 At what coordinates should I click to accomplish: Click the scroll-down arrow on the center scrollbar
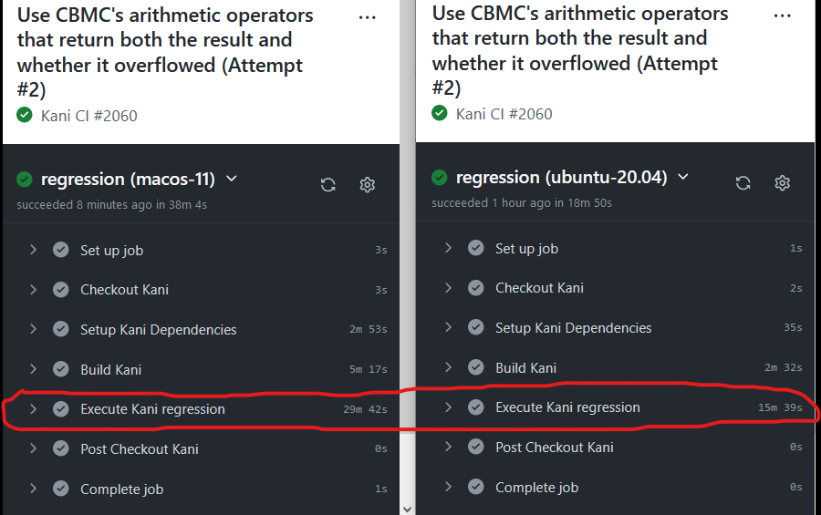pos(407,509)
